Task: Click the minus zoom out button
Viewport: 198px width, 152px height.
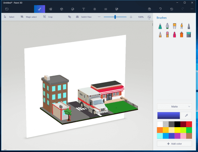Action: pyautogui.click(x=99, y=17)
